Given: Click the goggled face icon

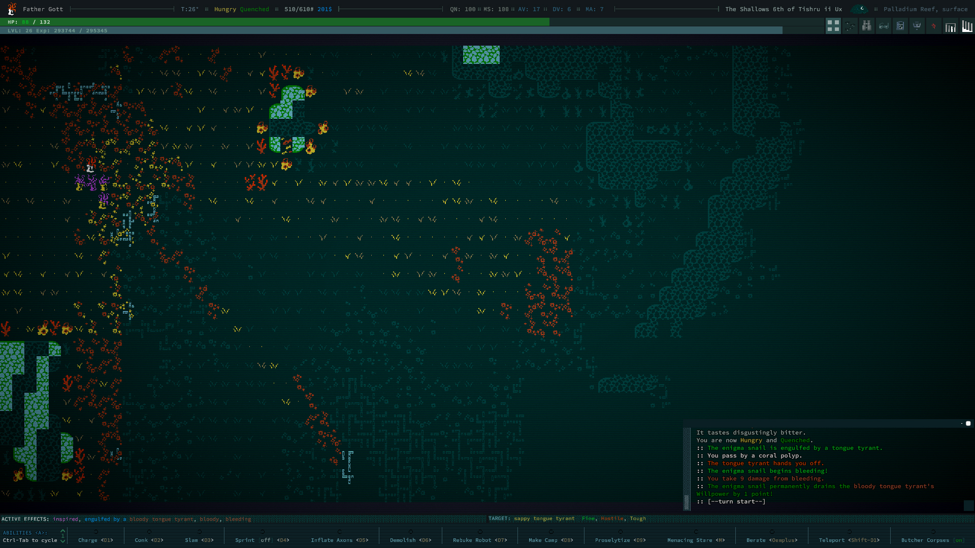Looking at the screenshot, I should [x=917, y=26].
